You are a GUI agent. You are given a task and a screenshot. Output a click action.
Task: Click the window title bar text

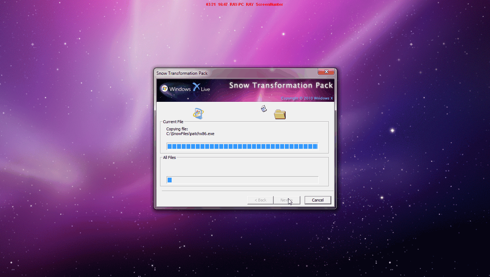(x=182, y=73)
